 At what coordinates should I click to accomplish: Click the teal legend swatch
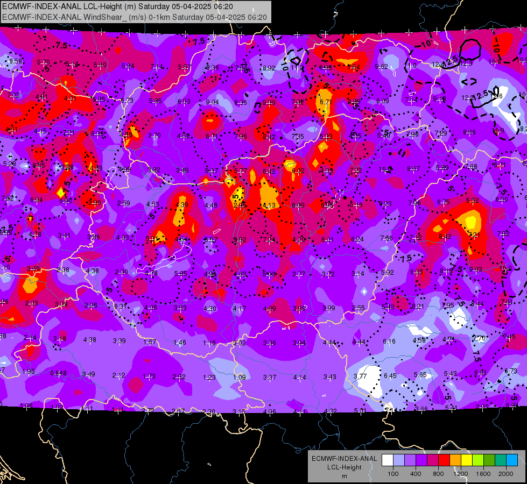pyautogui.click(x=501, y=460)
